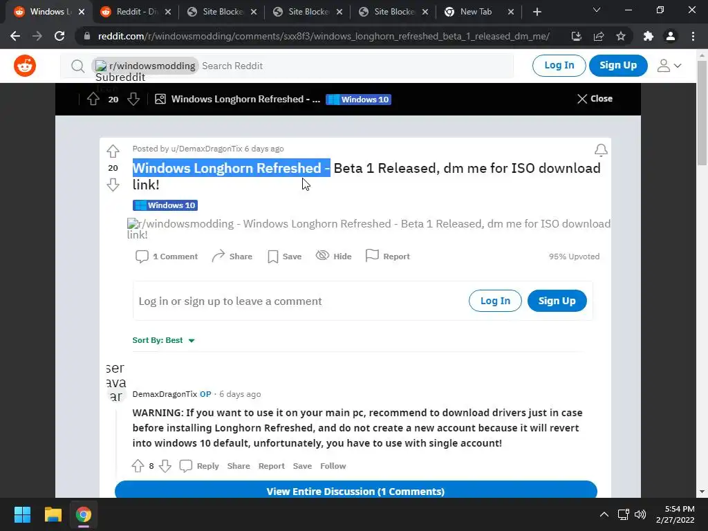Click the Chrome icon on the taskbar
Viewport: 708px width, 531px height.
pos(84,514)
